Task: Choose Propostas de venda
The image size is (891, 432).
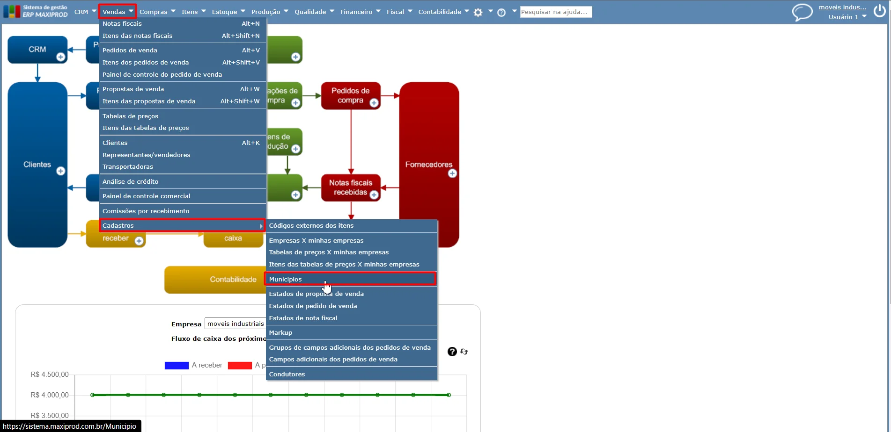Action: (183, 89)
